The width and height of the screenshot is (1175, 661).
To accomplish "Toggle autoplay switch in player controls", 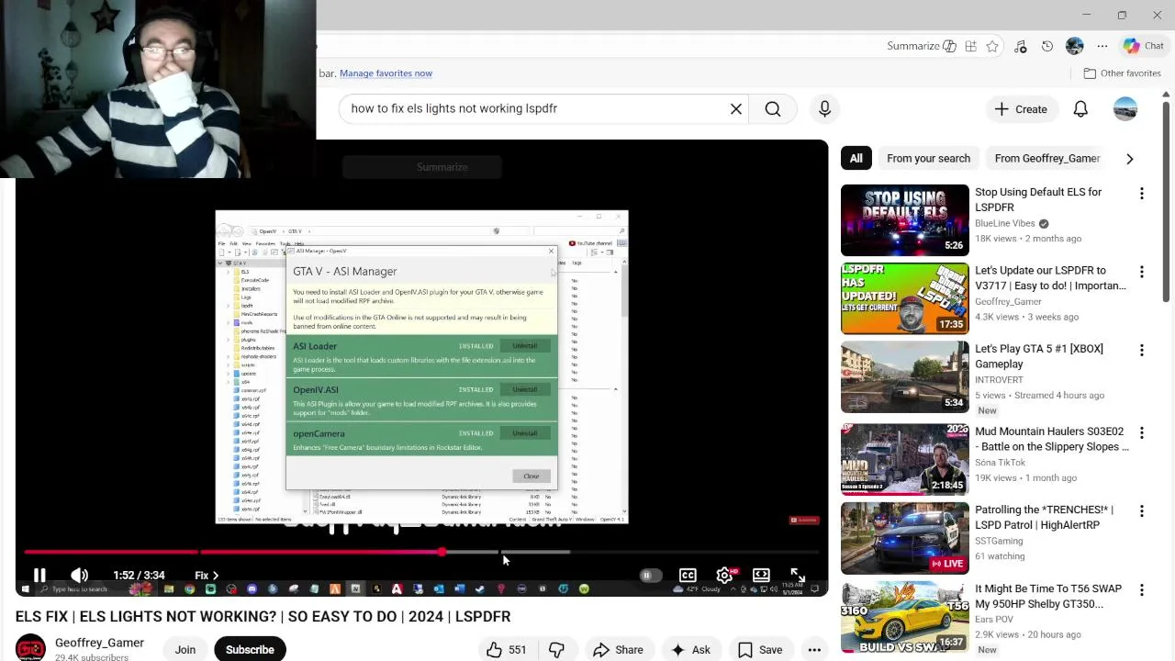I will click(649, 575).
